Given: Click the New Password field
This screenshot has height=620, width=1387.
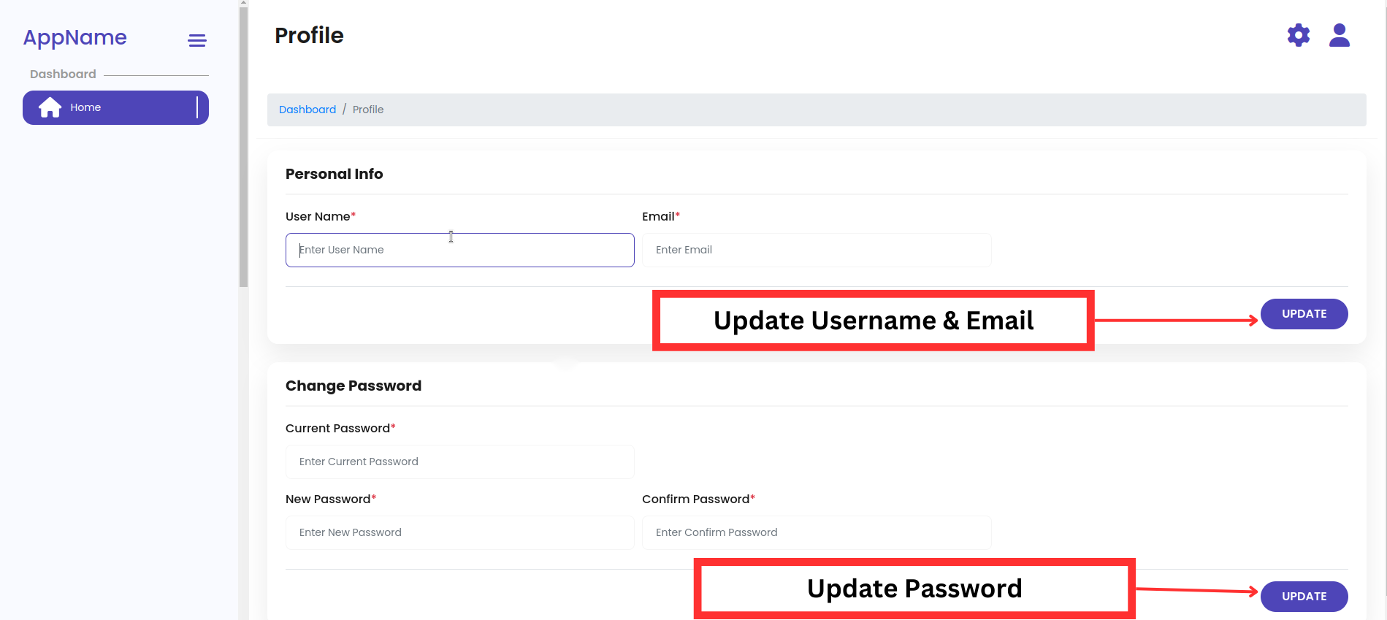Looking at the screenshot, I should click(459, 532).
